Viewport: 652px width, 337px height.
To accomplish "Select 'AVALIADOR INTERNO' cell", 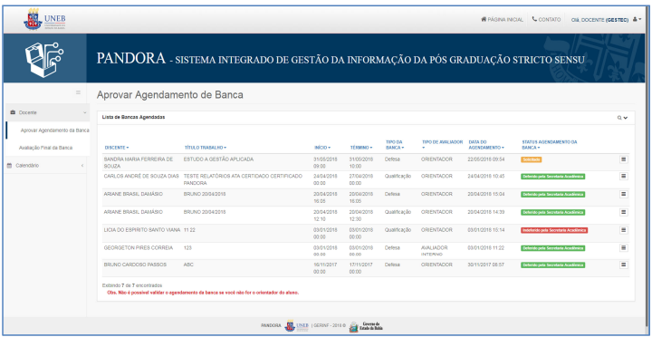I will [435, 250].
